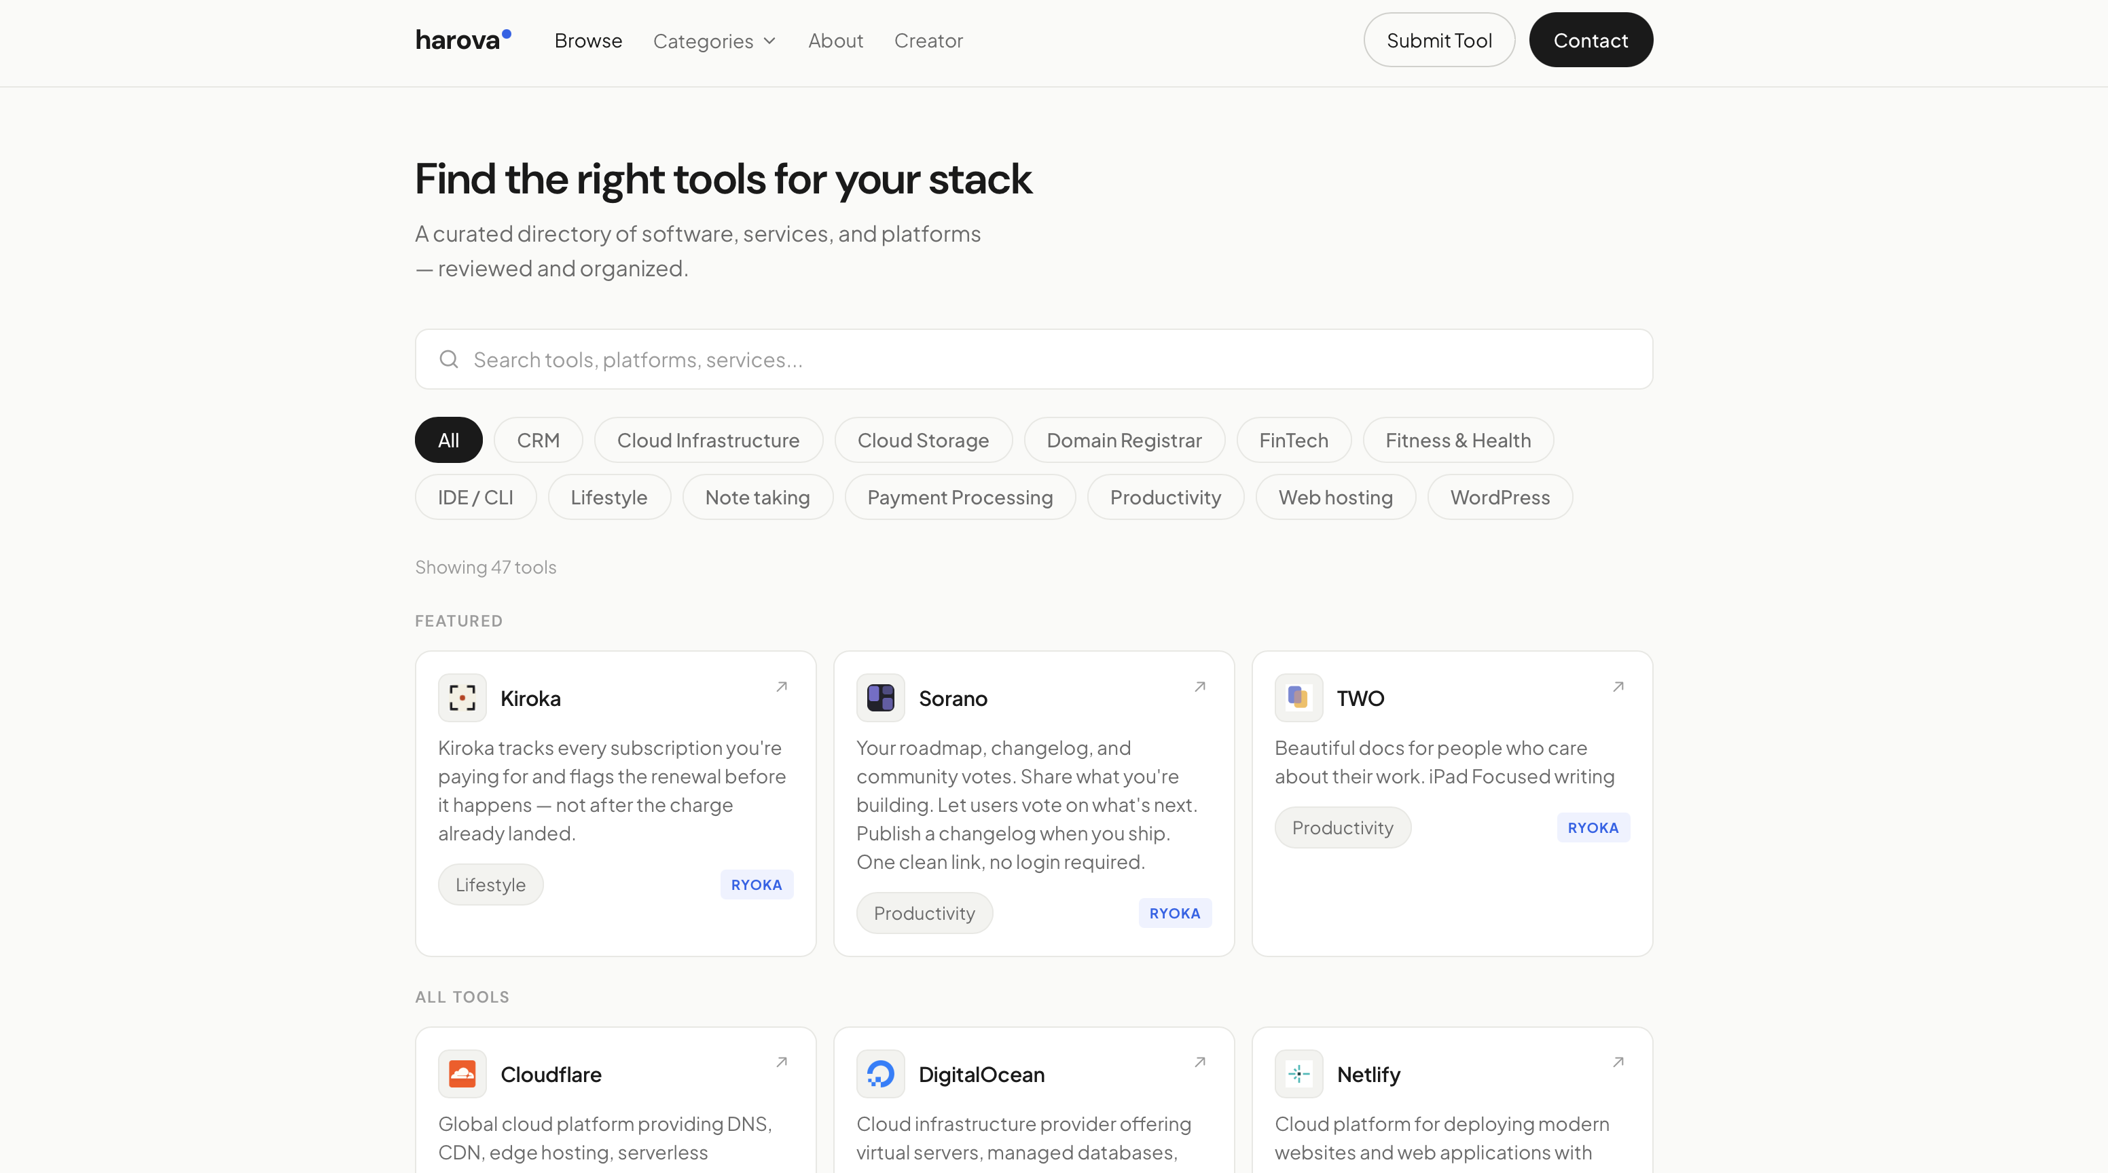
Task: Filter by Productivity chip in filter row
Action: tap(1165, 498)
